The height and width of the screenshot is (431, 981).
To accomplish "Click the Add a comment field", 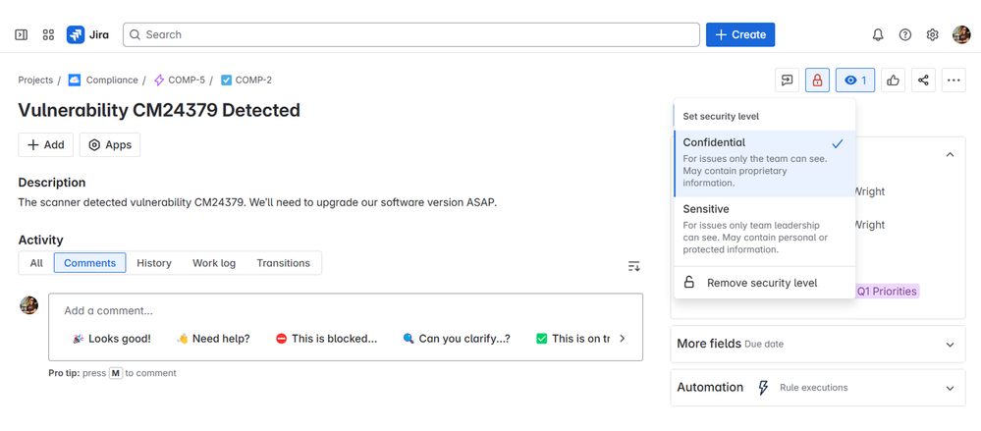I will pos(344,311).
